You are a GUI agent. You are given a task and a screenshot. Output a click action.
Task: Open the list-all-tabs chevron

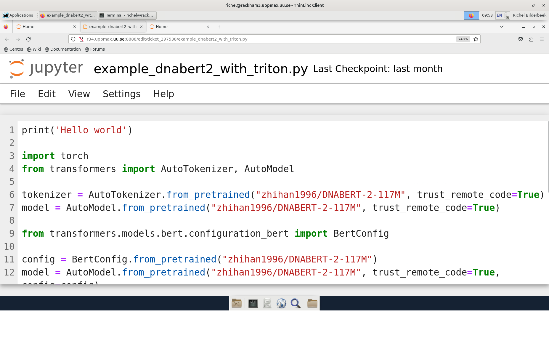[502, 27]
